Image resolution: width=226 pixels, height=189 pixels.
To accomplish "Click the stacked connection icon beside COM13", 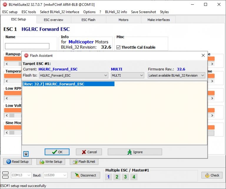I will pyautogui.click(x=6, y=175).
